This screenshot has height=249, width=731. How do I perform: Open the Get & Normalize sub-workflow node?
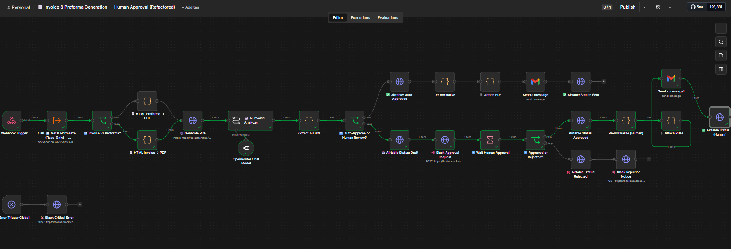pyautogui.click(x=57, y=120)
